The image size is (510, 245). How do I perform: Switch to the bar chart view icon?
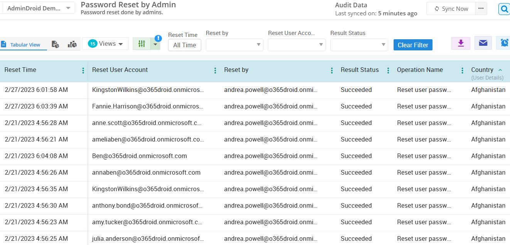click(x=72, y=44)
